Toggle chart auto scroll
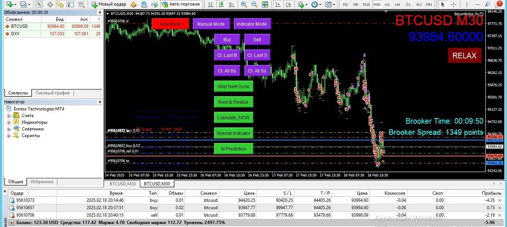This screenshot has width=507, height=227. point(278,4)
